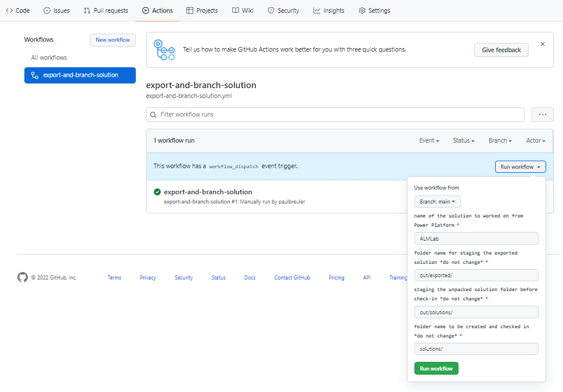Click the Give feedback button
This screenshot has height=392, width=563.
pos(501,49)
